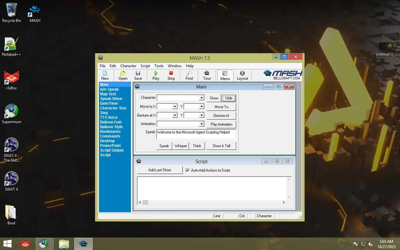Select the Supermium desktop shortcut
The height and width of the screenshot is (250, 400).
coord(12,114)
